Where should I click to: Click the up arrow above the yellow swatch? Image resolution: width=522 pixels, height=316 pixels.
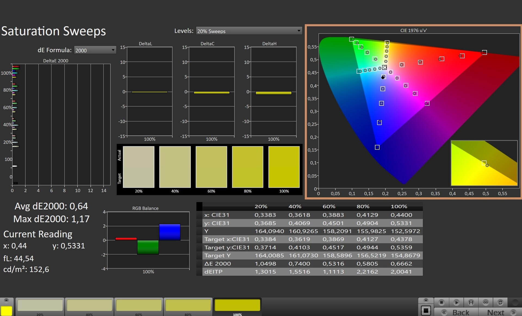click(6, 300)
